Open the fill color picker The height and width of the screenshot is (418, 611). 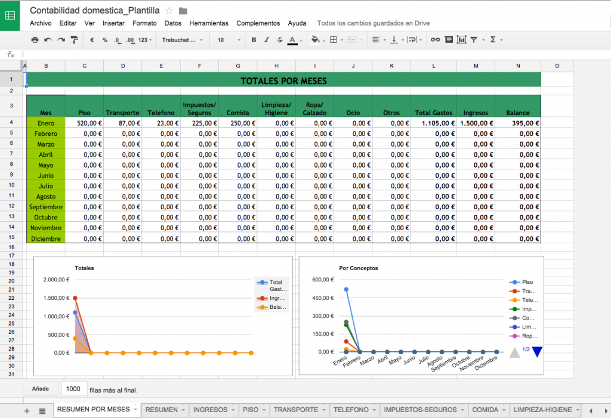pyautogui.click(x=315, y=40)
